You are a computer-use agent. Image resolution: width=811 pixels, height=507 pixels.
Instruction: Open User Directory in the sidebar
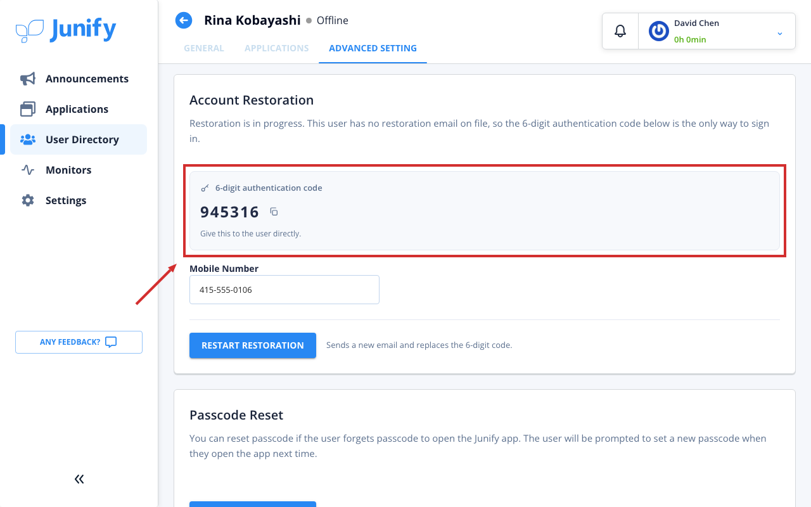(x=79, y=139)
